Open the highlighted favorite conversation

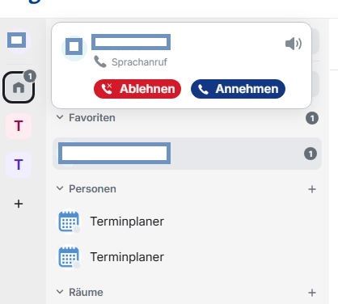coord(187,154)
